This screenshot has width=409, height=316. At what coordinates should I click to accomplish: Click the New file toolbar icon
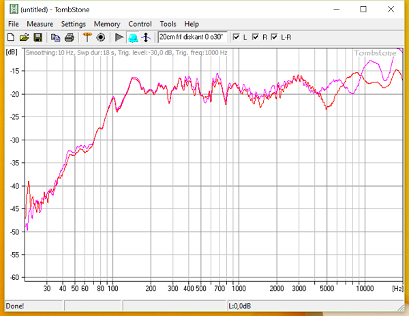coord(11,37)
